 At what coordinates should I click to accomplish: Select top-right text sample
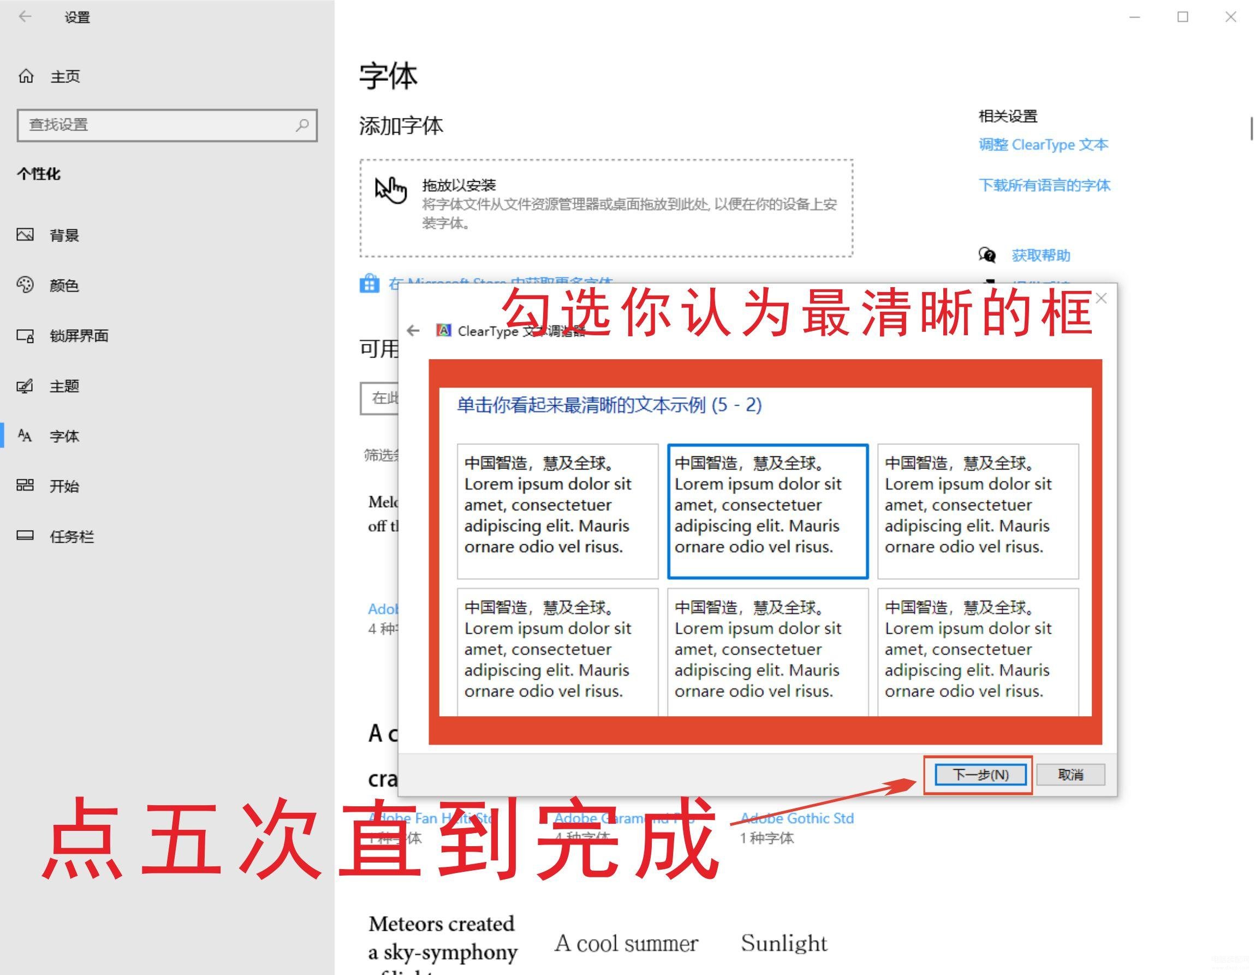(978, 511)
